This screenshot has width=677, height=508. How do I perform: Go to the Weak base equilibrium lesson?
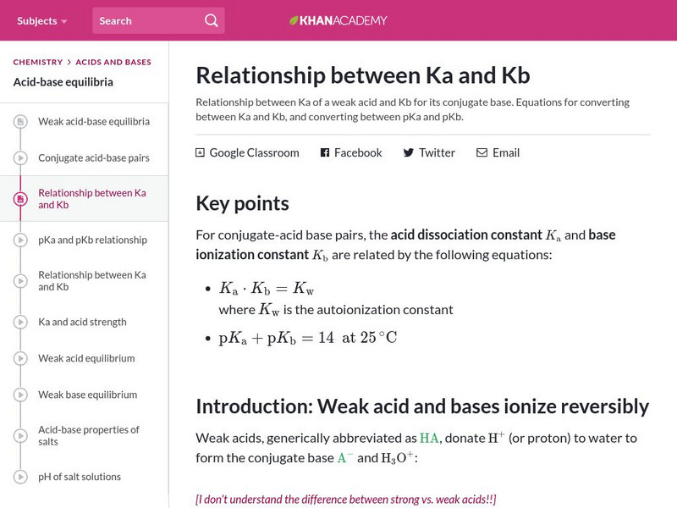coord(87,395)
